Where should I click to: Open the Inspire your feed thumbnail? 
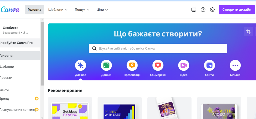click(x=169, y=108)
